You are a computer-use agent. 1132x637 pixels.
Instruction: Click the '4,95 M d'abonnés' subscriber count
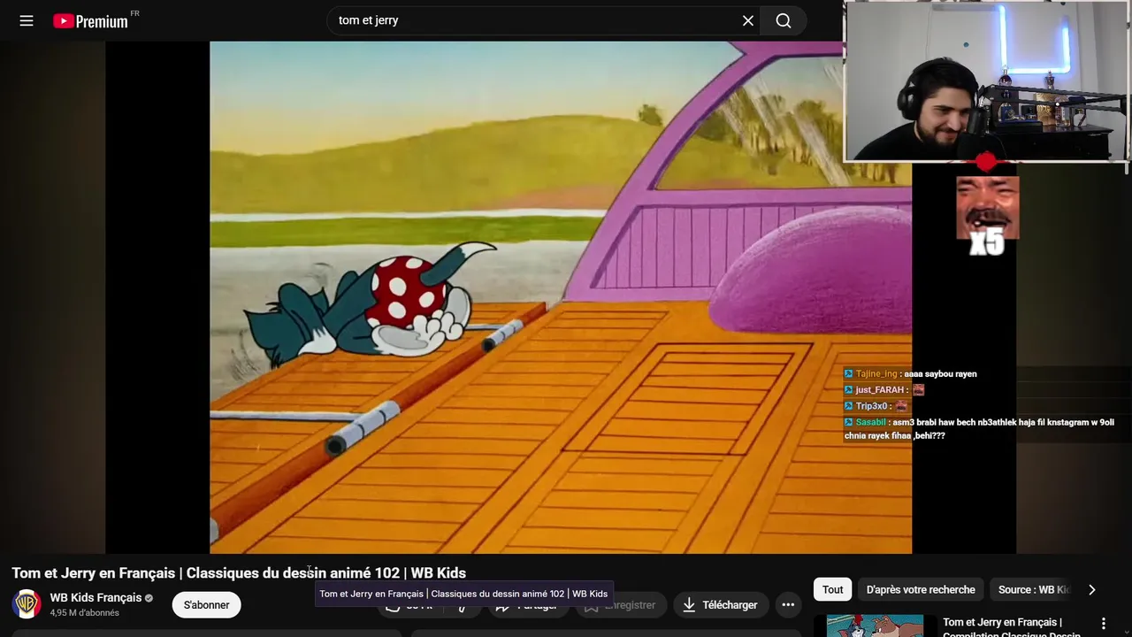85,613
